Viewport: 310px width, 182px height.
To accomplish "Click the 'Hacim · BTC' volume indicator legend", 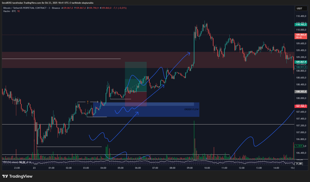I will (10, 11).
